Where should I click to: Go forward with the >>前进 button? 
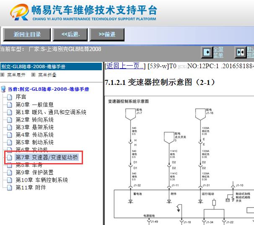(107, 34)
